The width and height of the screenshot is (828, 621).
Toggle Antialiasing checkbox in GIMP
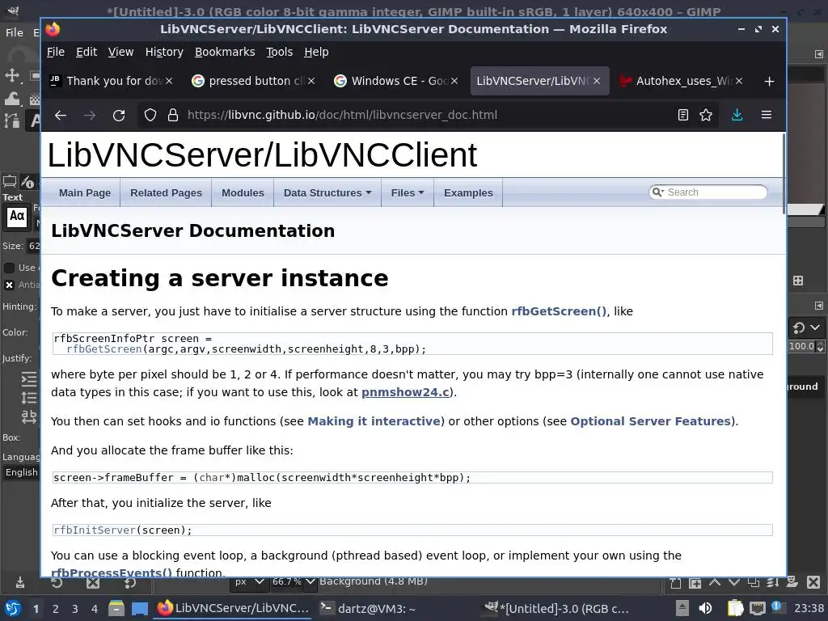9,285
